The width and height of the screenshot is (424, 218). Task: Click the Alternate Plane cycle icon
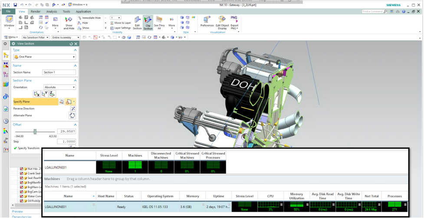pos(72,116)
